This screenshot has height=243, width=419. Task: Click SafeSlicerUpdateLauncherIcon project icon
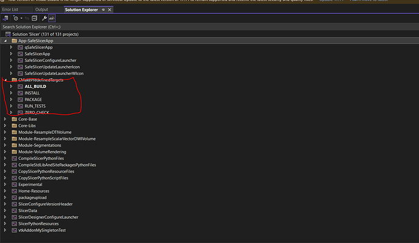[20, 67]
